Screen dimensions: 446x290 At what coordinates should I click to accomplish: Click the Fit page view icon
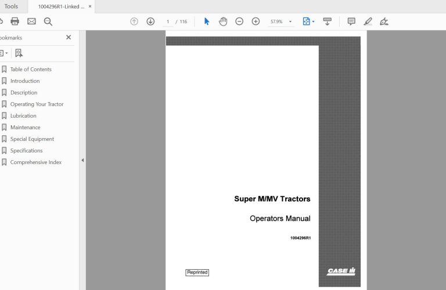click(307, 21)
